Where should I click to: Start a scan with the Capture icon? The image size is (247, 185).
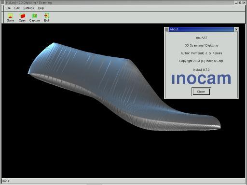coord(34,17)
